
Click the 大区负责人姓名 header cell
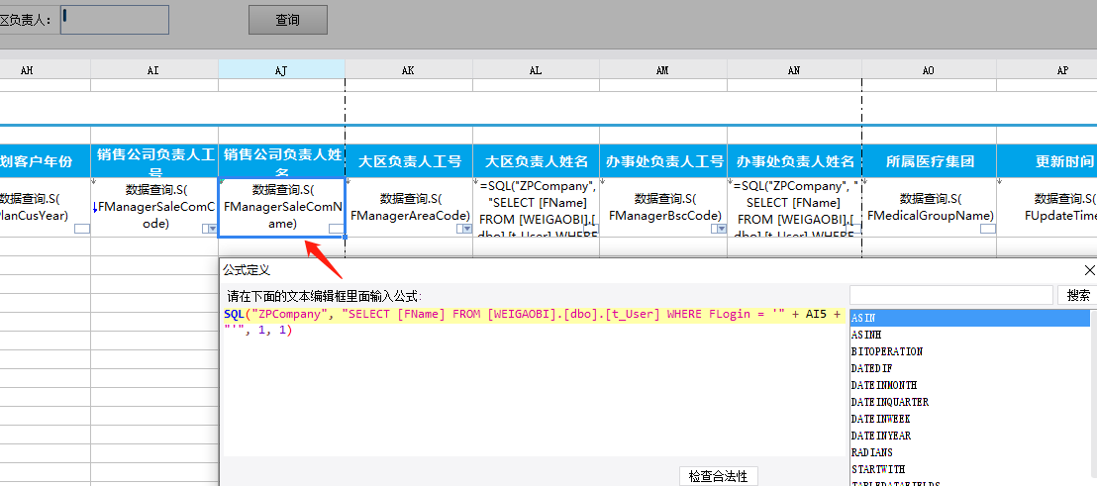[x=536, y=161]
